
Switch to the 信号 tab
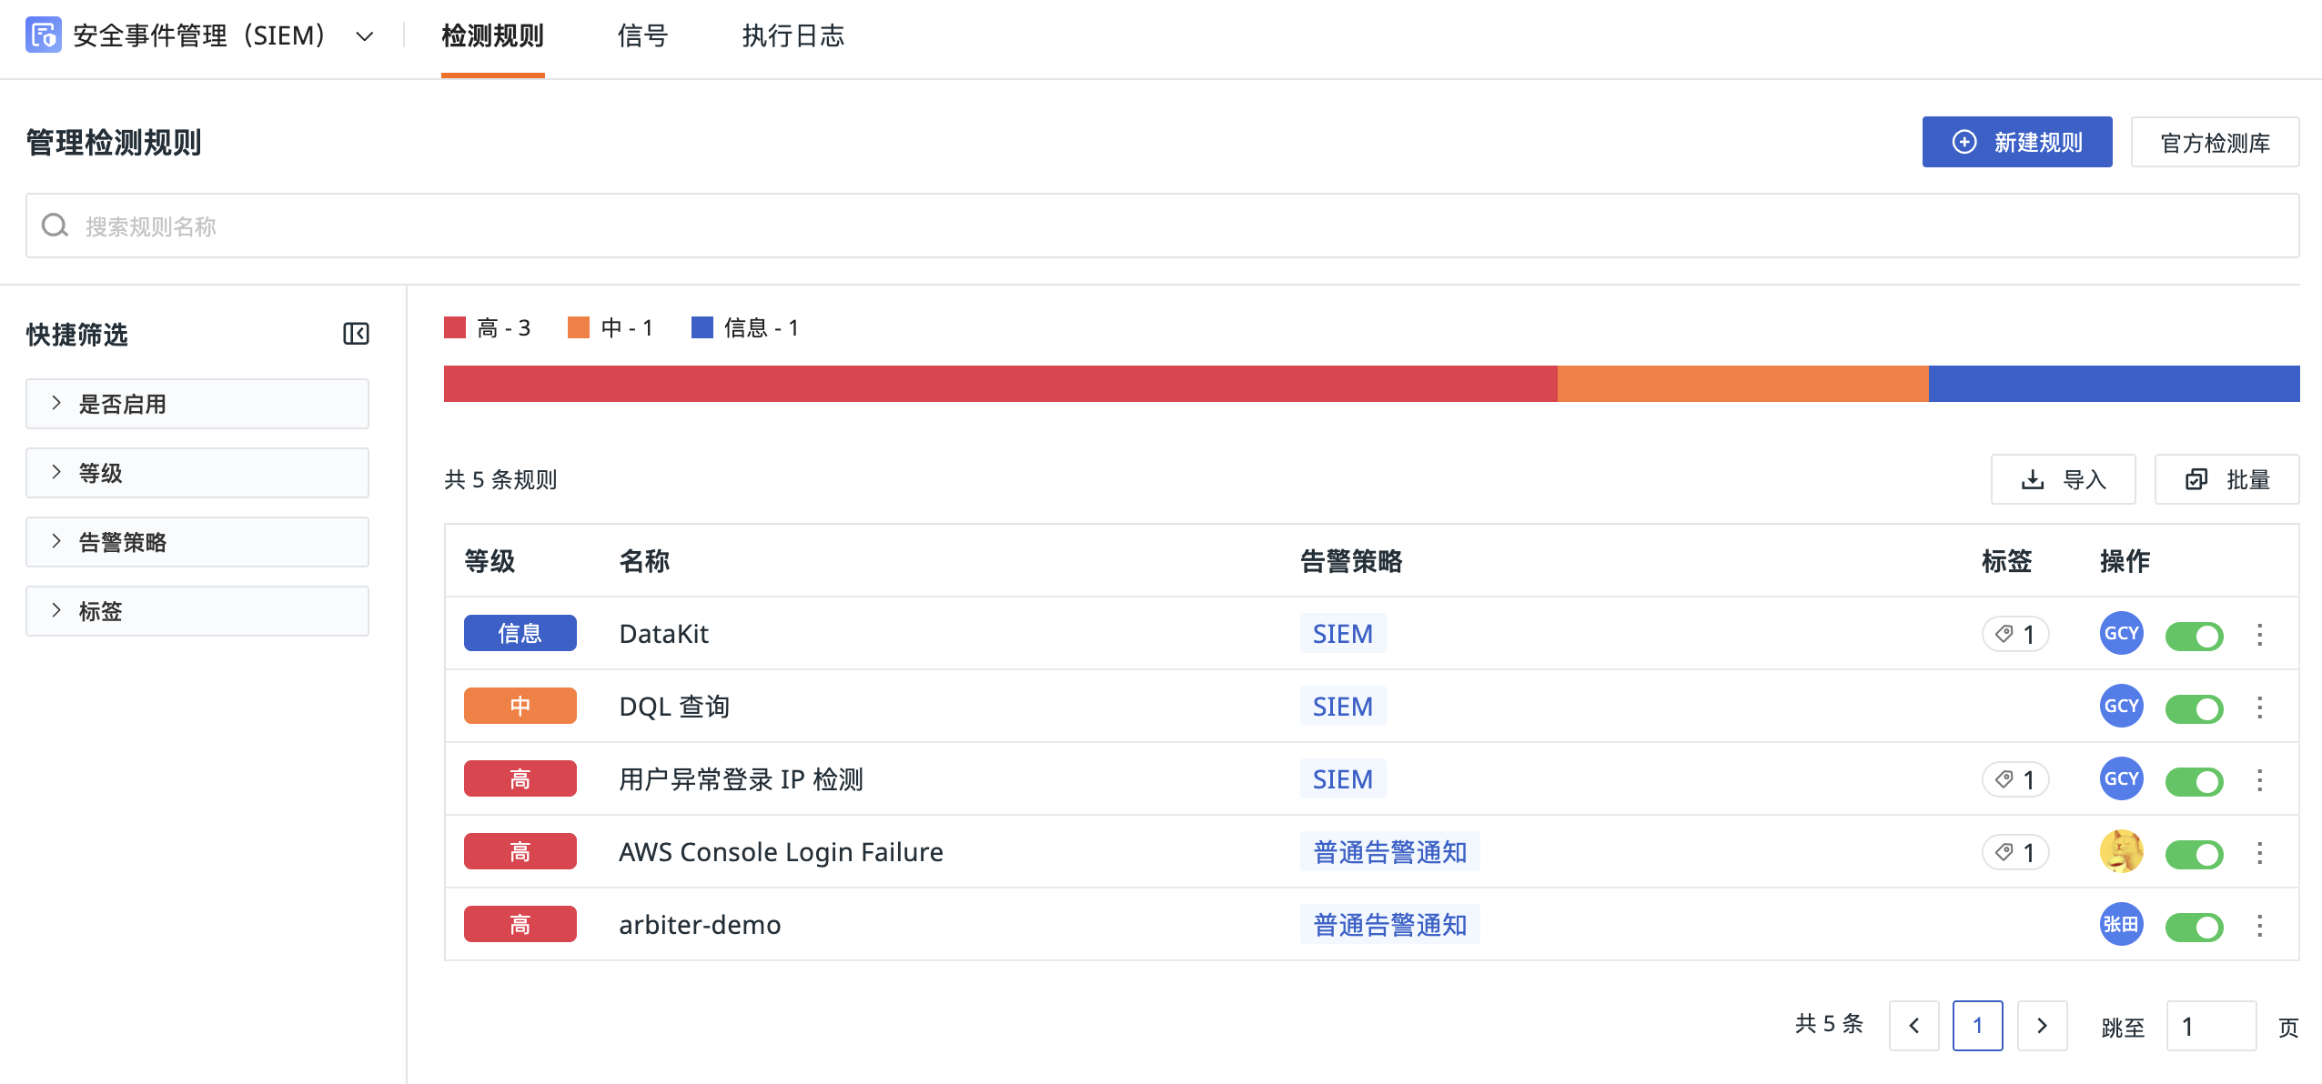click(x=642, y=36)
